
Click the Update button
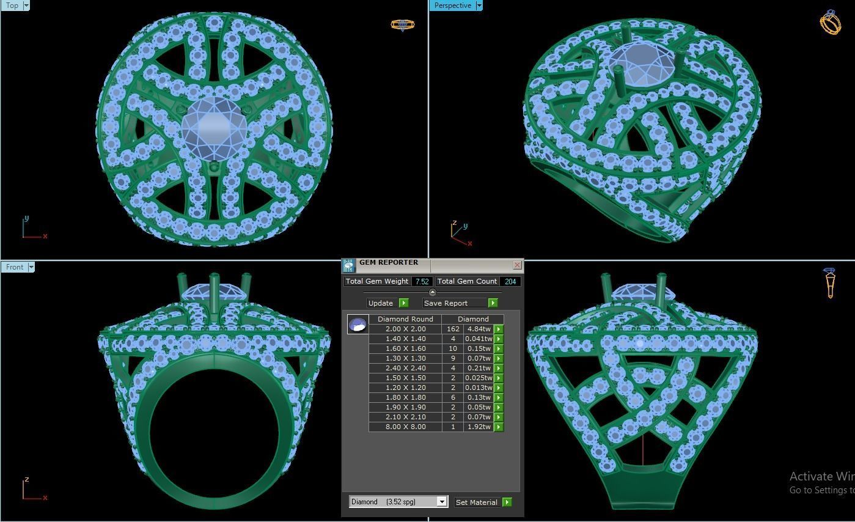[383, 303]
